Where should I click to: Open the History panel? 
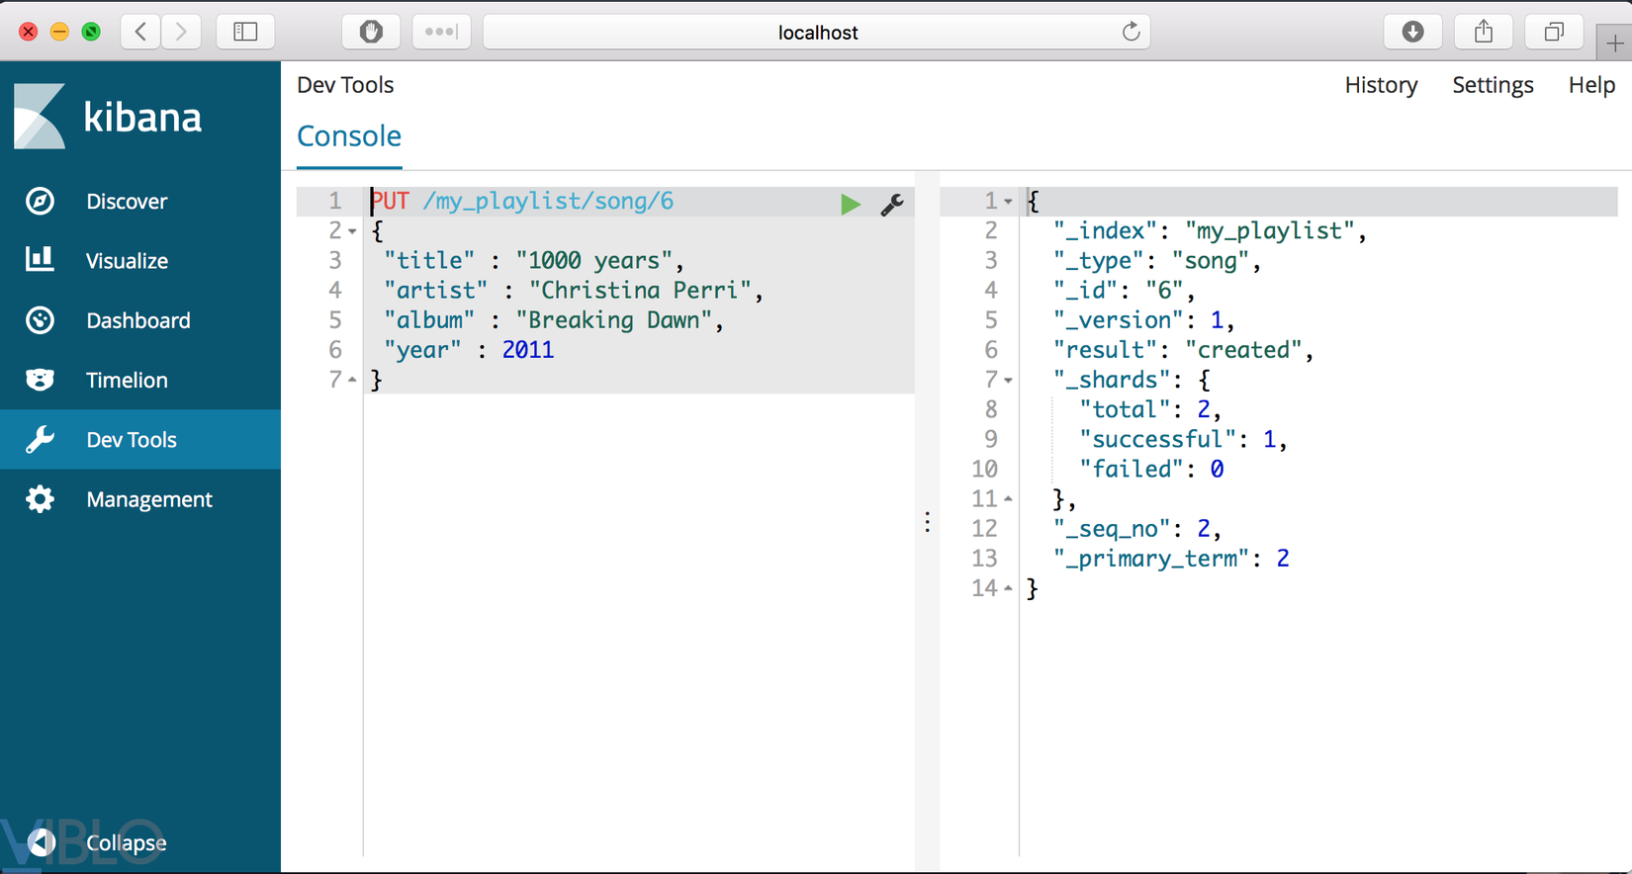point(1381,85)
